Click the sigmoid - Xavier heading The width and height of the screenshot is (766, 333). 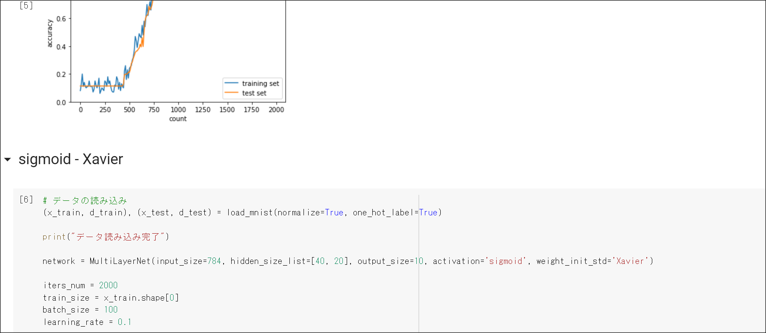71,159
